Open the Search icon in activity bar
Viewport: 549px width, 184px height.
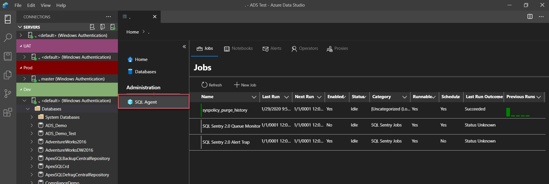[8, 37]
